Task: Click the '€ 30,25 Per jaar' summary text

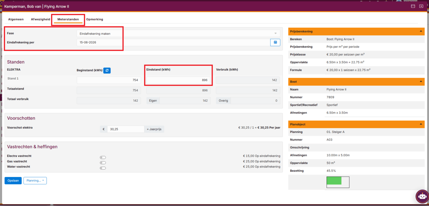Action: click(x=269, y=128)
